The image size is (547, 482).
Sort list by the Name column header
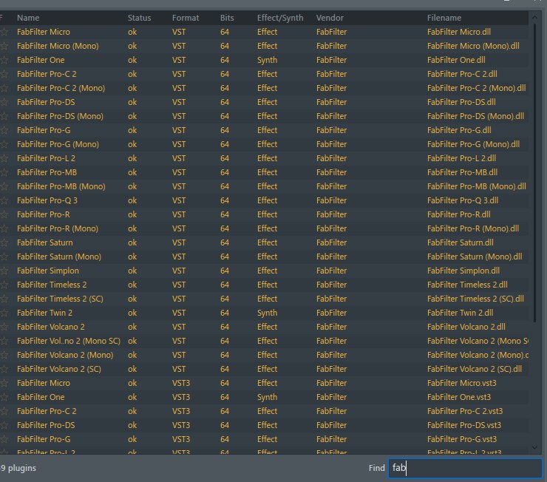click(28, 18)
